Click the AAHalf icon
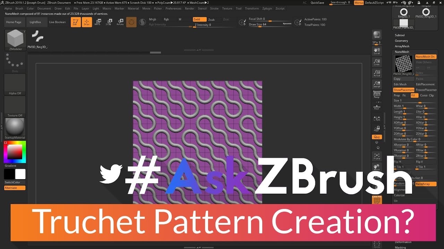The height and width of the screenshot is (249, 444). click(377, 84)
